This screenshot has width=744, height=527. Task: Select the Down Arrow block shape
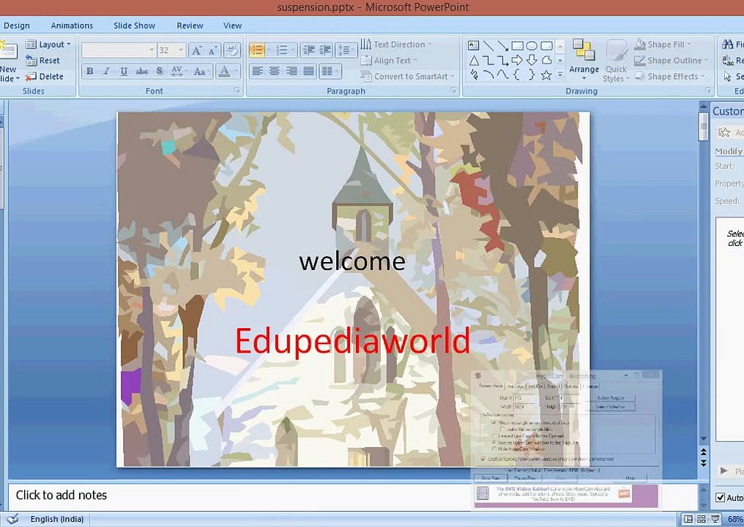tap(532, 60)
